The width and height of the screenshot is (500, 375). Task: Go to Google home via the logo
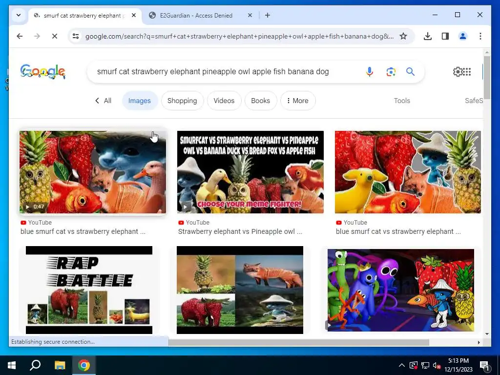(43, 71)
